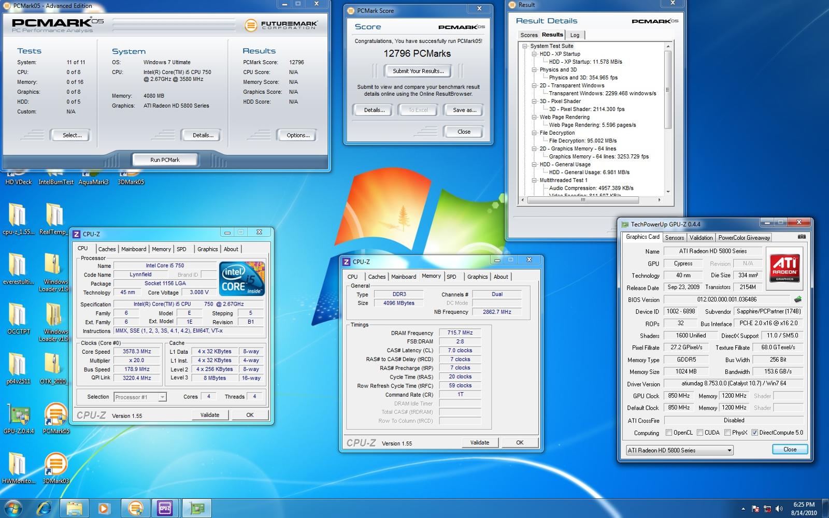The image size is (829, 518).
Task: Click the Intel Core i5 inside logo
Action: coord(242,279)
